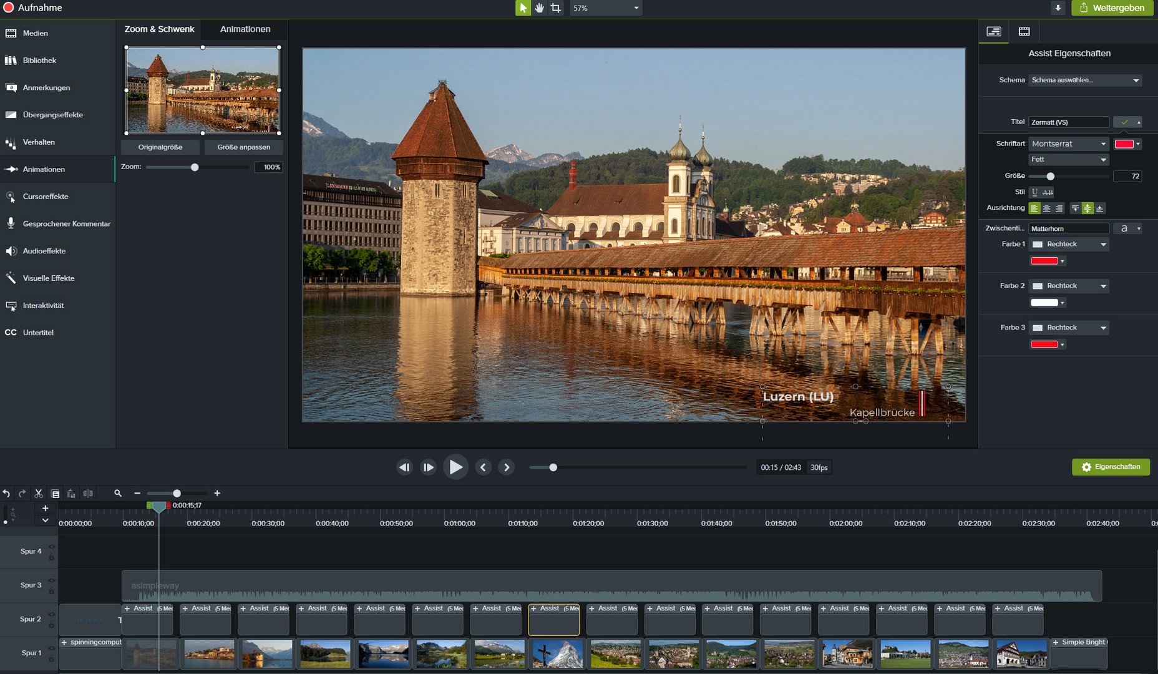Expand track options chevron below plus
This screenshot has width=1158, height=674.
[45, 520]
